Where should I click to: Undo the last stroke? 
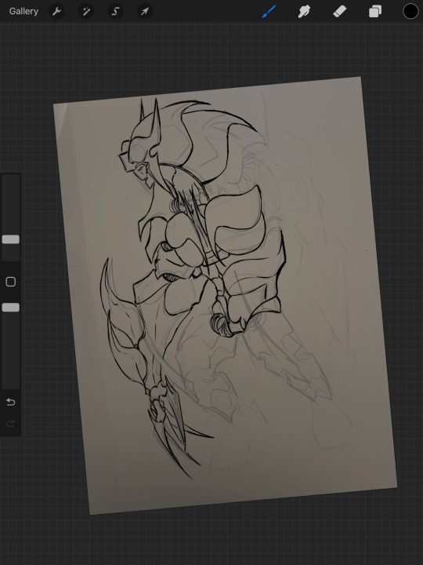coord(11,402)
